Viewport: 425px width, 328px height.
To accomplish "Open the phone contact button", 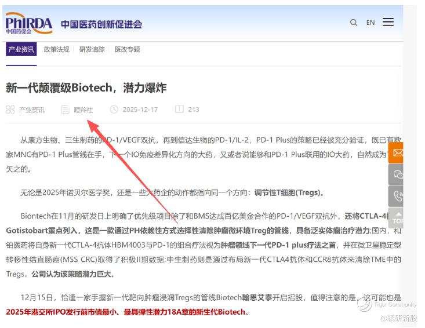I will coord(396,196).
